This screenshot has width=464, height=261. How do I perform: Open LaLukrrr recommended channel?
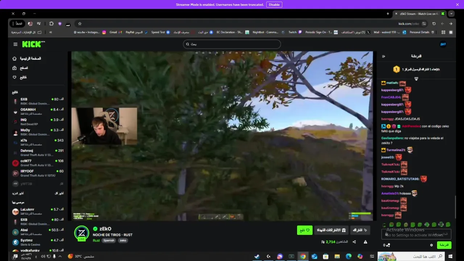38,211
